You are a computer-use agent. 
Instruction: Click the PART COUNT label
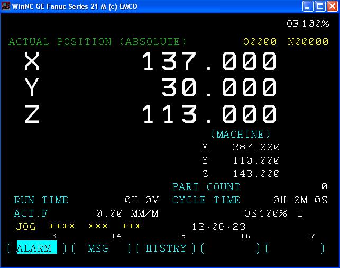pos(206,187)
